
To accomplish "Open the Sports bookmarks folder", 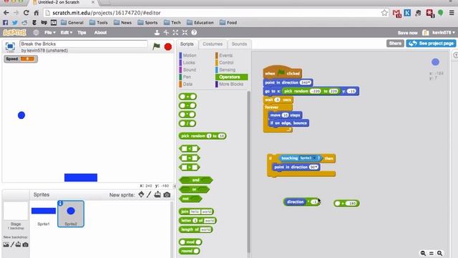I will click(147, 22).
